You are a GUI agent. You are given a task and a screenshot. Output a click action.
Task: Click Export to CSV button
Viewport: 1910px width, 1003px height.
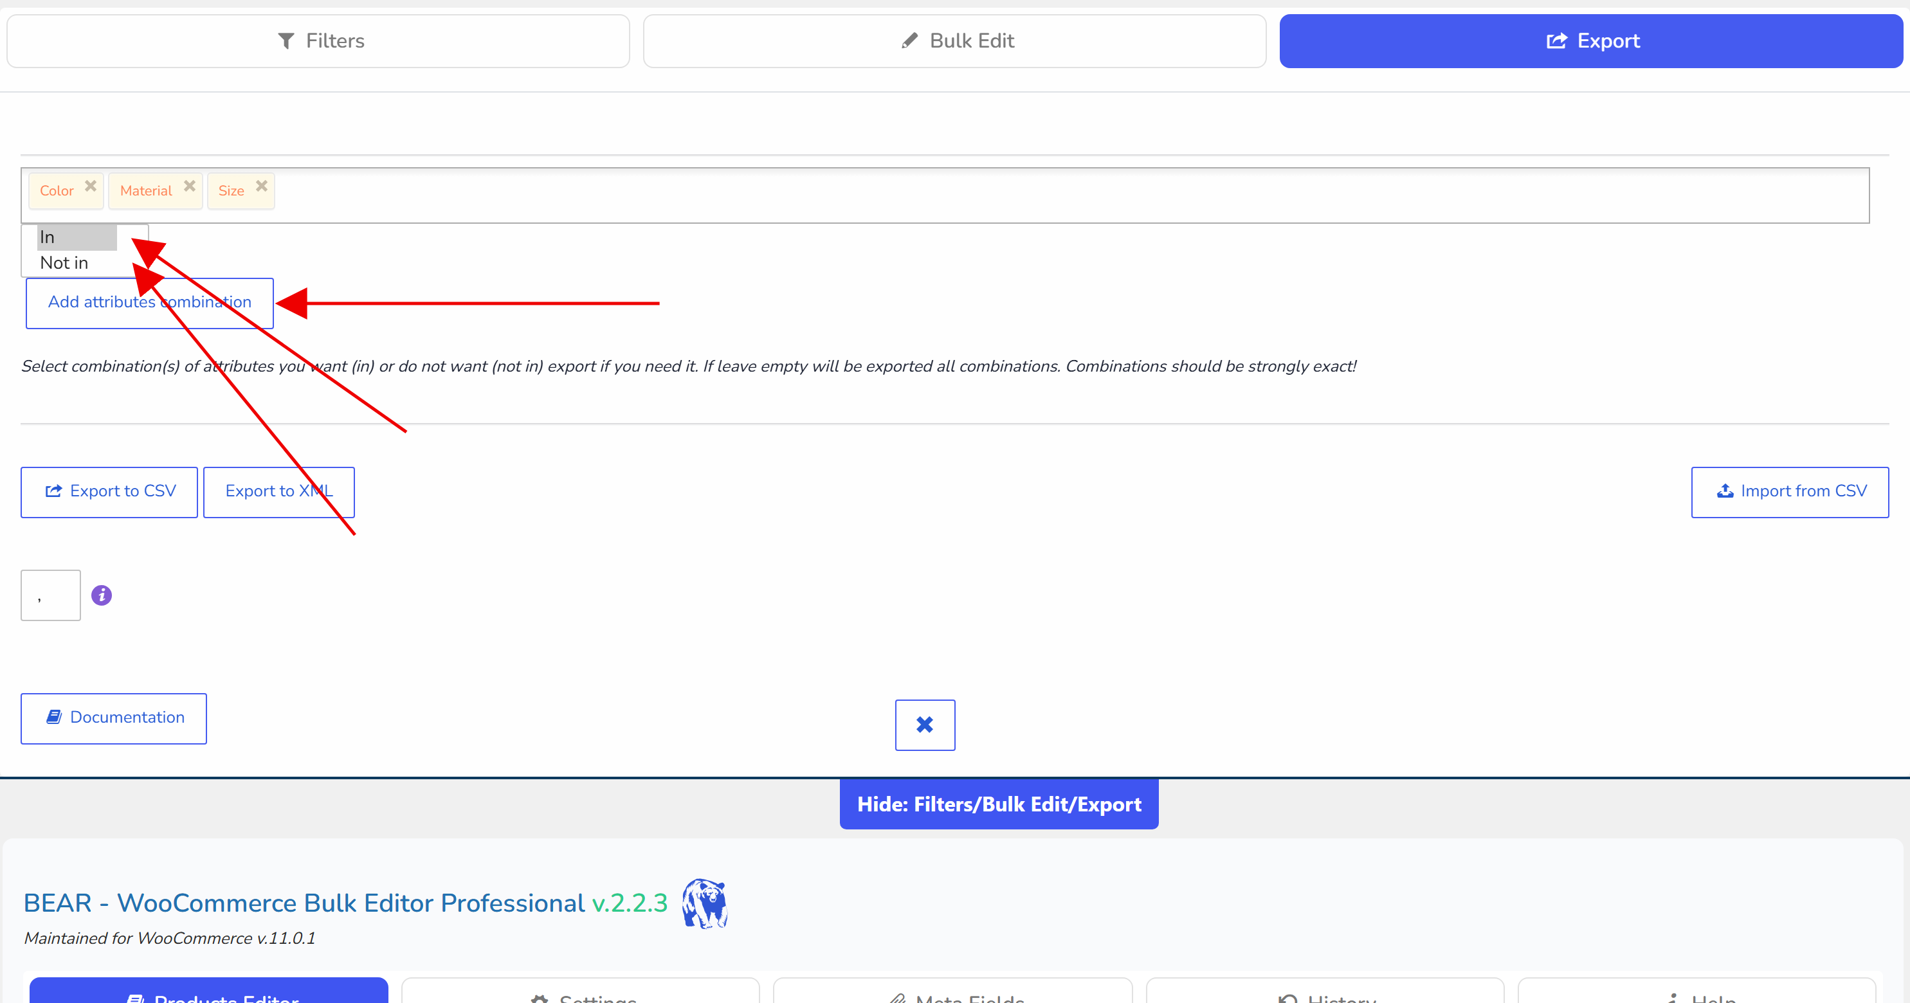click(109, 492)
